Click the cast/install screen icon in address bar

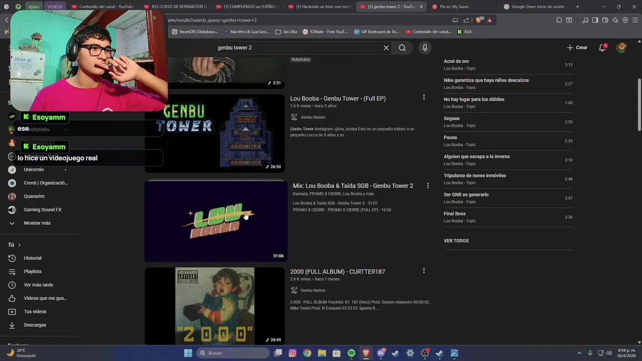pos(455,20)
